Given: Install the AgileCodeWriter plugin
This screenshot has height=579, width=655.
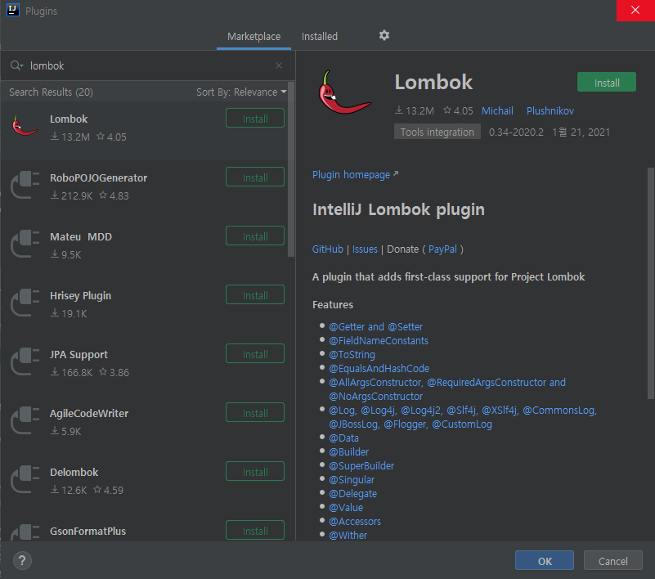Looking at the screenshot, I should click(255, 413).
